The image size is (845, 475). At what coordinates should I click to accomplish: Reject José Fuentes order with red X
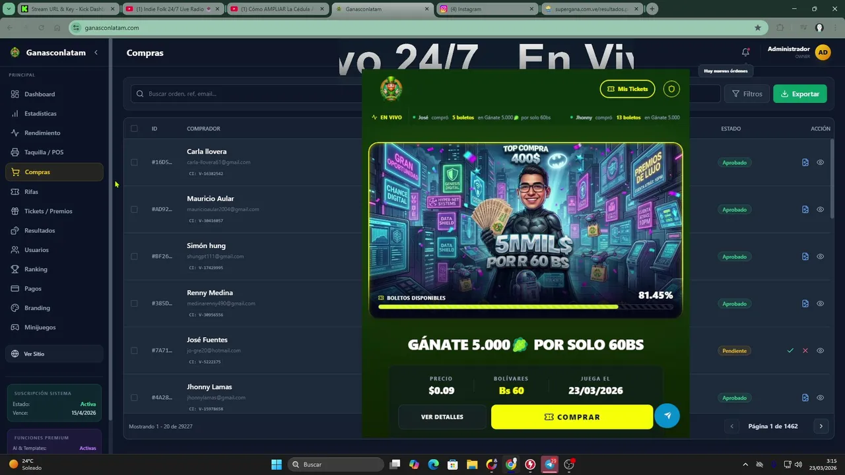point(805,350)
